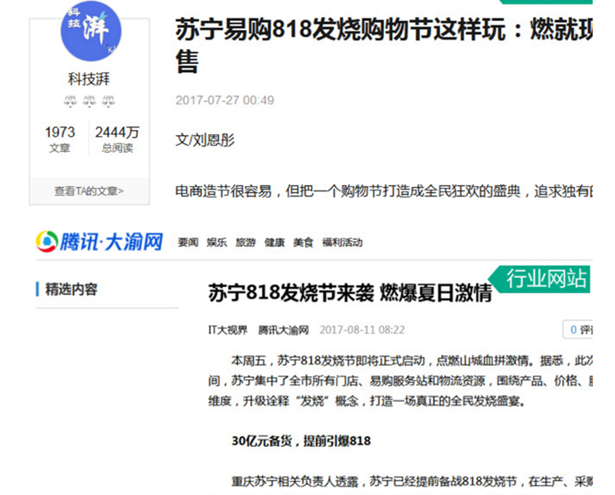Click 查看TA的文章 link

89,190
